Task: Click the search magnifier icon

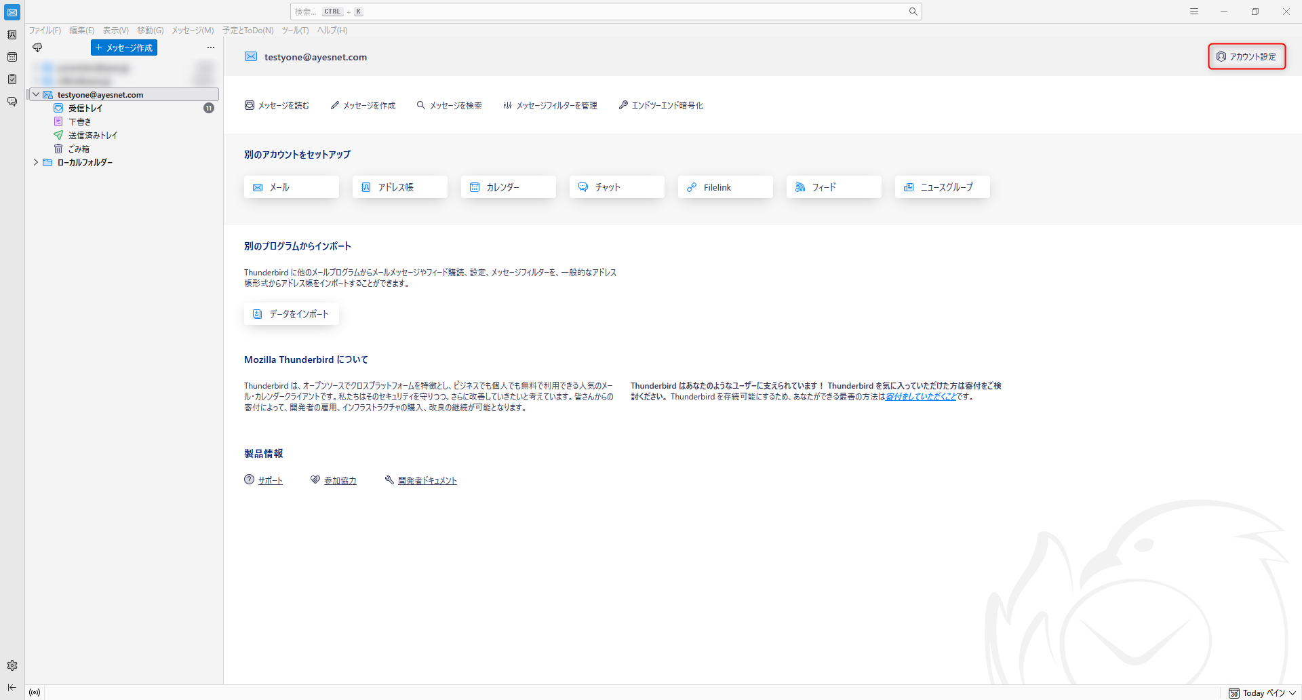Action: 913,12
